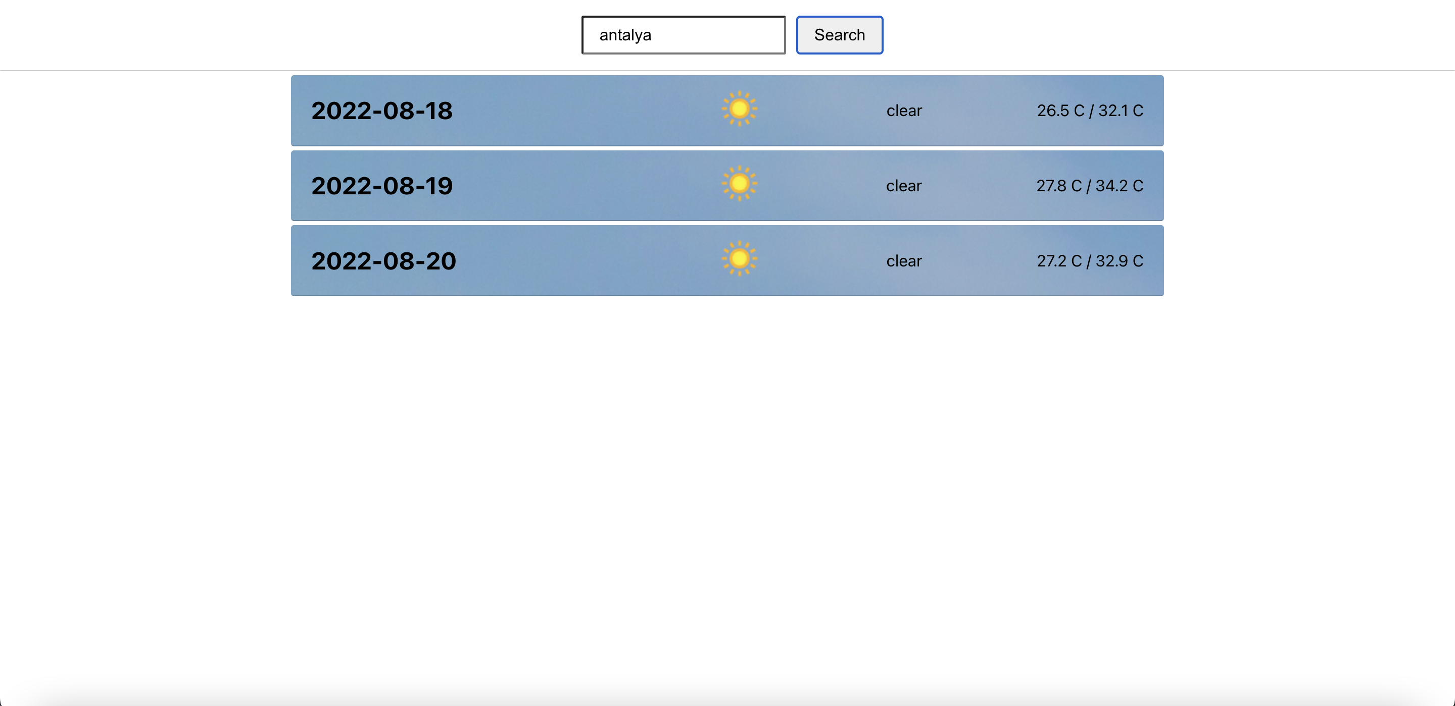The image size is (1455, 706).
Task: Open the forecast card for 2022-08-19
Action: pos(565,186)
